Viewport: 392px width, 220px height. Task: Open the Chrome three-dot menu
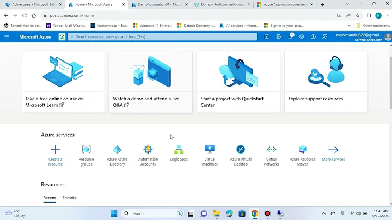[x=388, y=15]
